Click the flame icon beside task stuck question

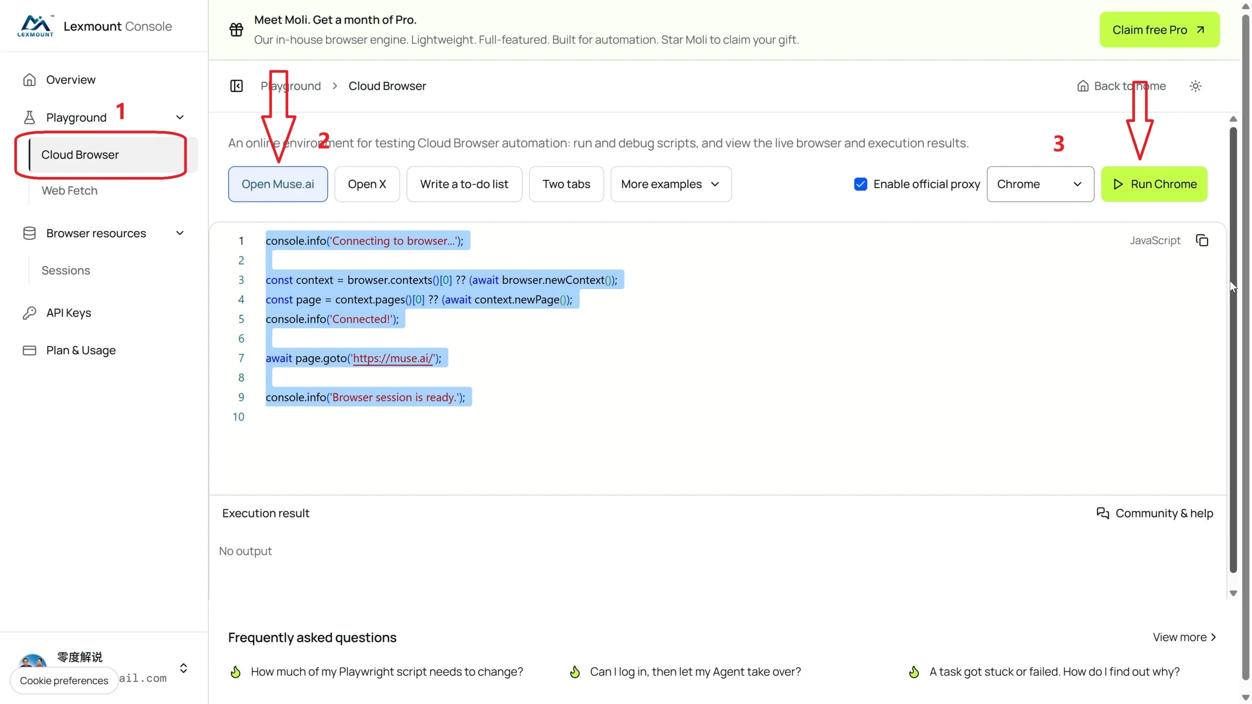914,672
